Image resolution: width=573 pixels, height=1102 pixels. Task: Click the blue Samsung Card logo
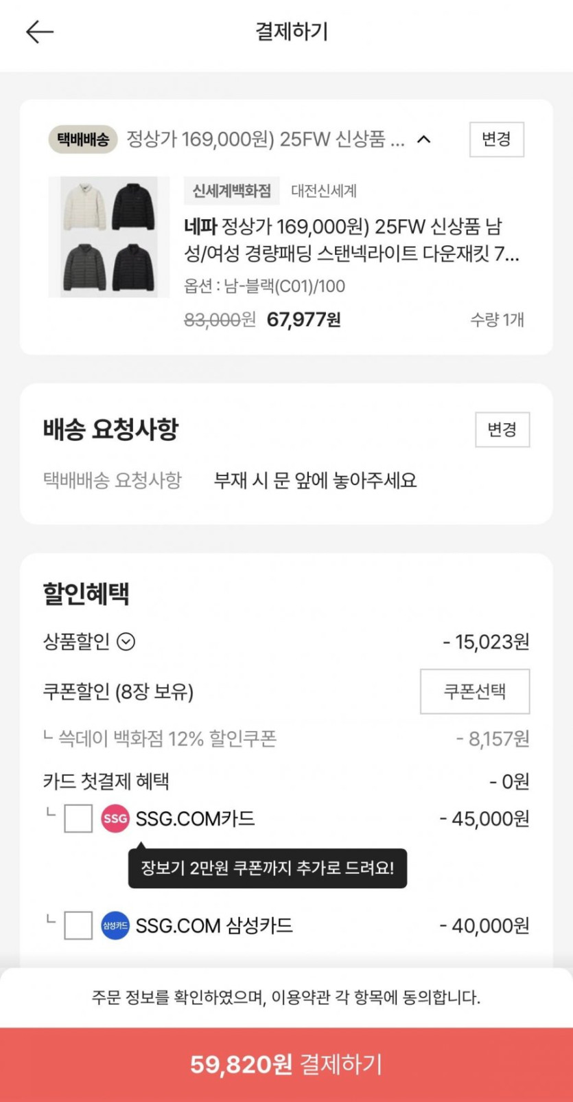(x=115, y=925)
